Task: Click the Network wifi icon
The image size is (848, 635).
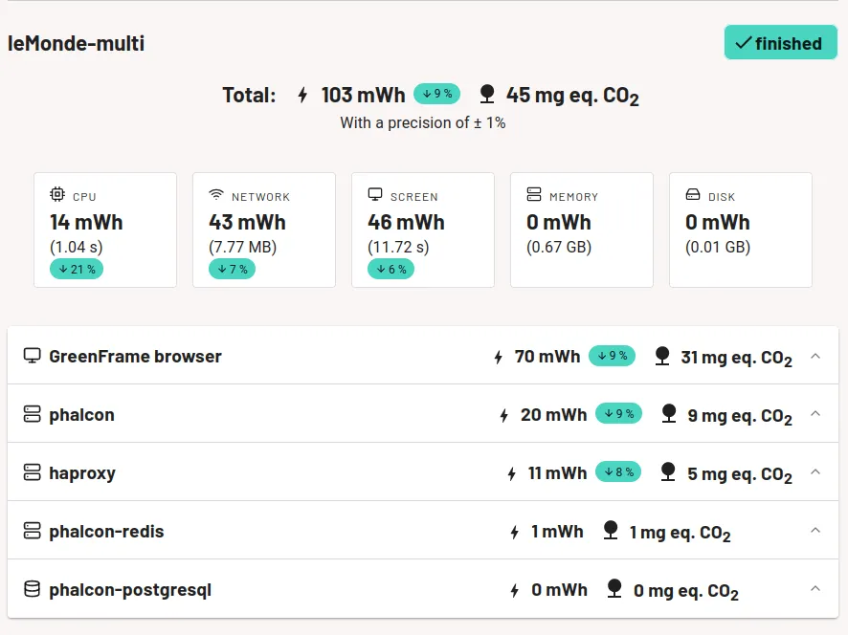Action: [x=216, y=195]
